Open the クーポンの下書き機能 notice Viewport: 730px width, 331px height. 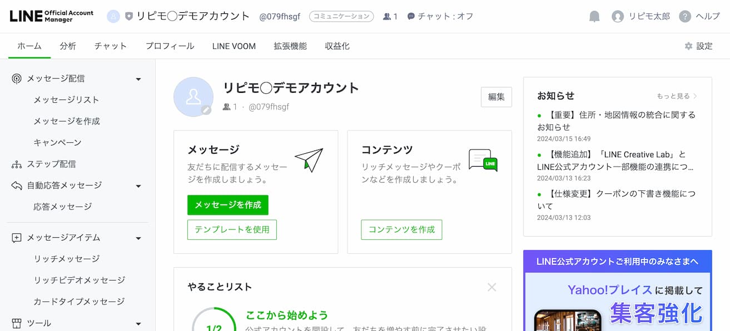pyautogui.click(x=617, y=200)
